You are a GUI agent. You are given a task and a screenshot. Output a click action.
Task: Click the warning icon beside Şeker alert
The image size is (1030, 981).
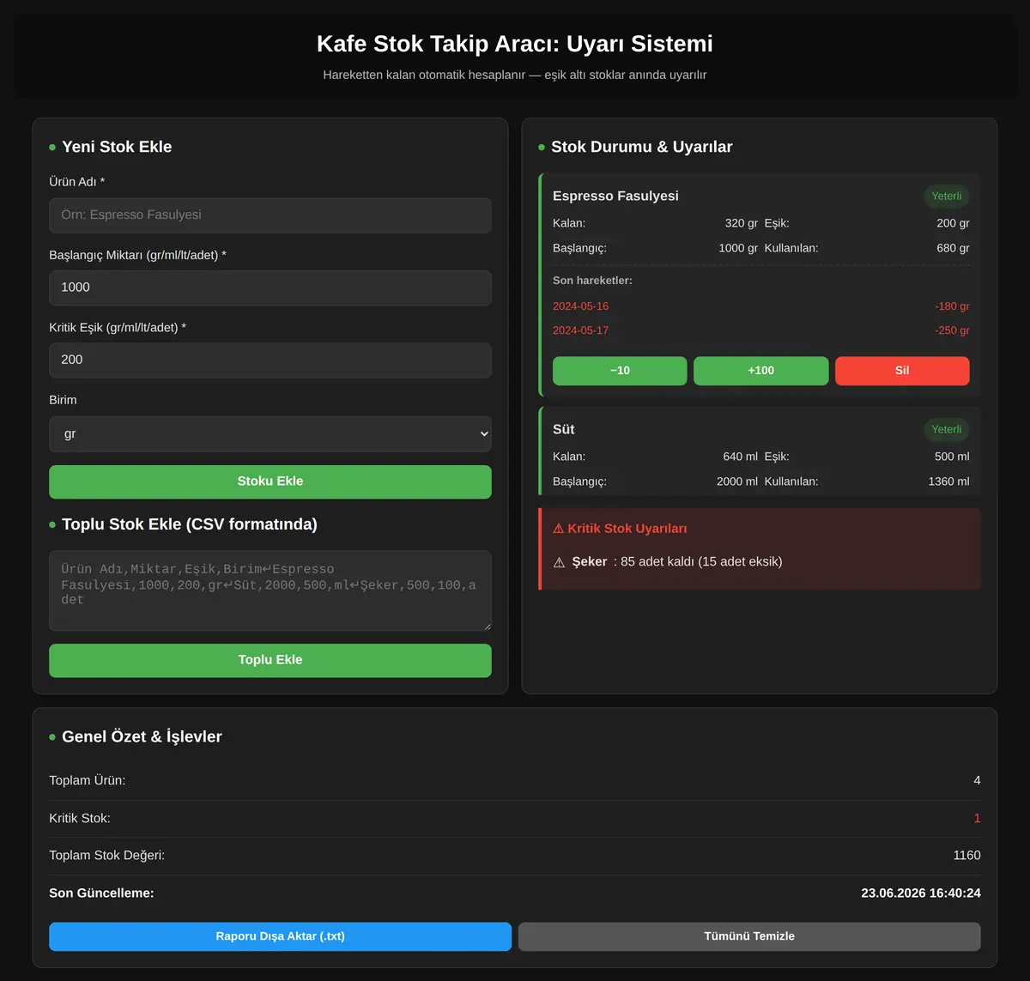559,562
